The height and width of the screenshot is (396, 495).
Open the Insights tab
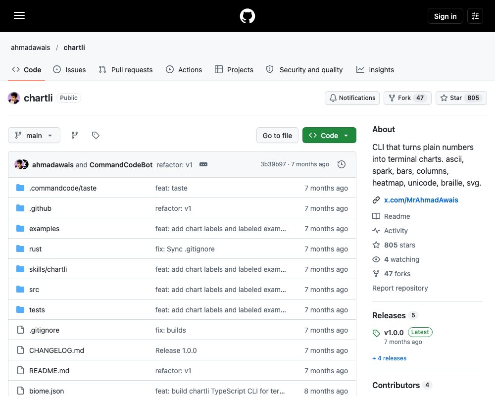tap(375, 70)
